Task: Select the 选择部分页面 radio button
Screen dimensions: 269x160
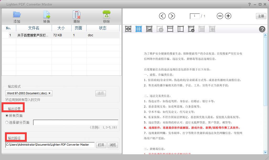Action: [7, 122]
